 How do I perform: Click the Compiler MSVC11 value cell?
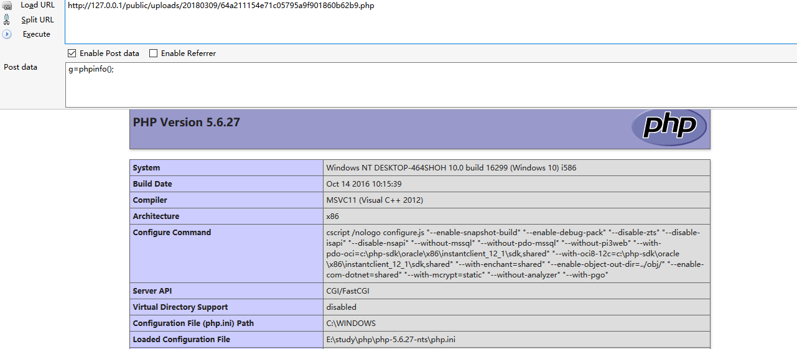pyautogui.click(x=516, y=200)
